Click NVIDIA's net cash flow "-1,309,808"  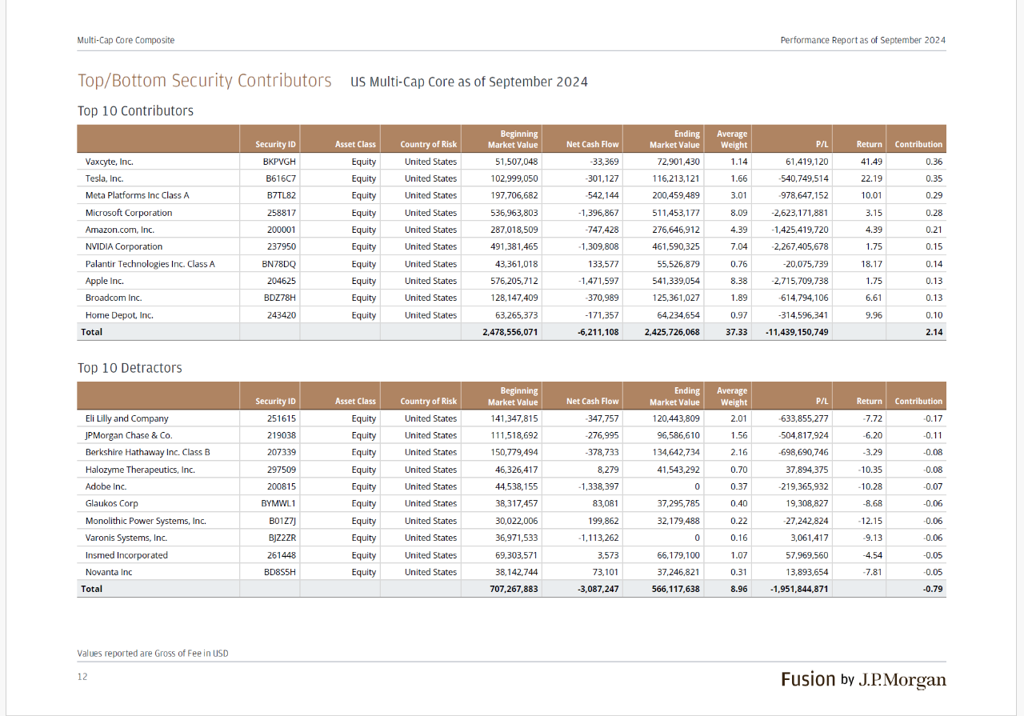[598, 246]
